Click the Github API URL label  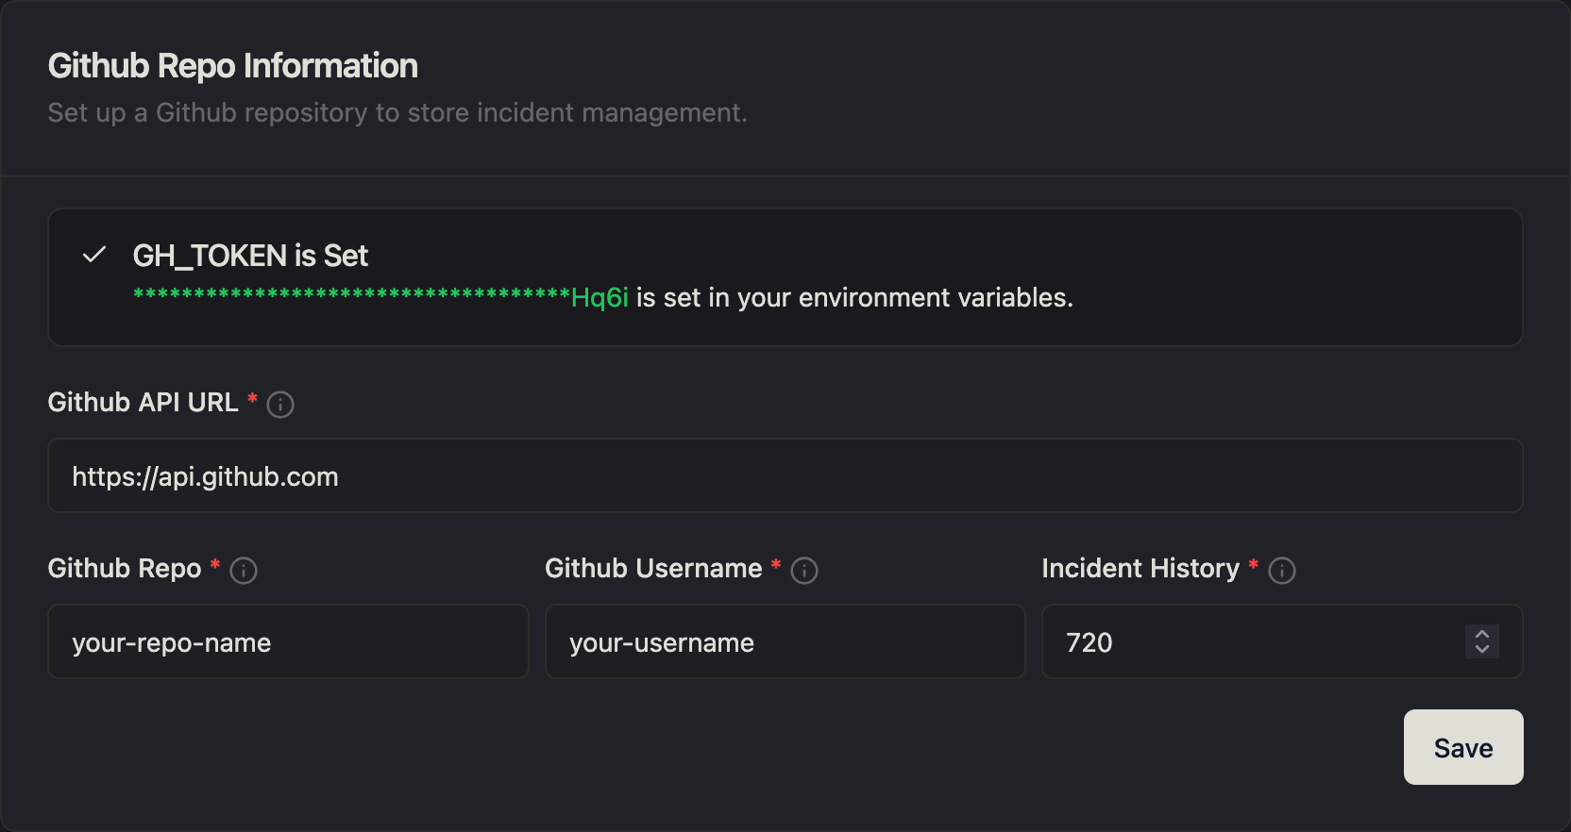pyautogui.click(x=144, y=403)
